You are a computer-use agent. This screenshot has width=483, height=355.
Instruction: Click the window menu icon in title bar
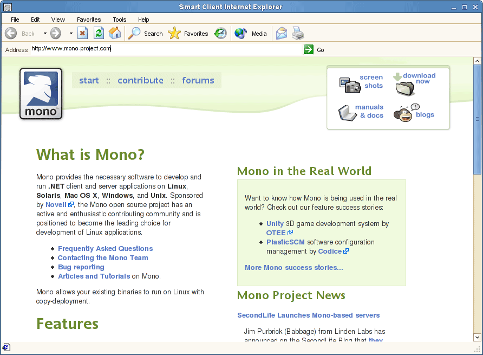pos(8,7)
